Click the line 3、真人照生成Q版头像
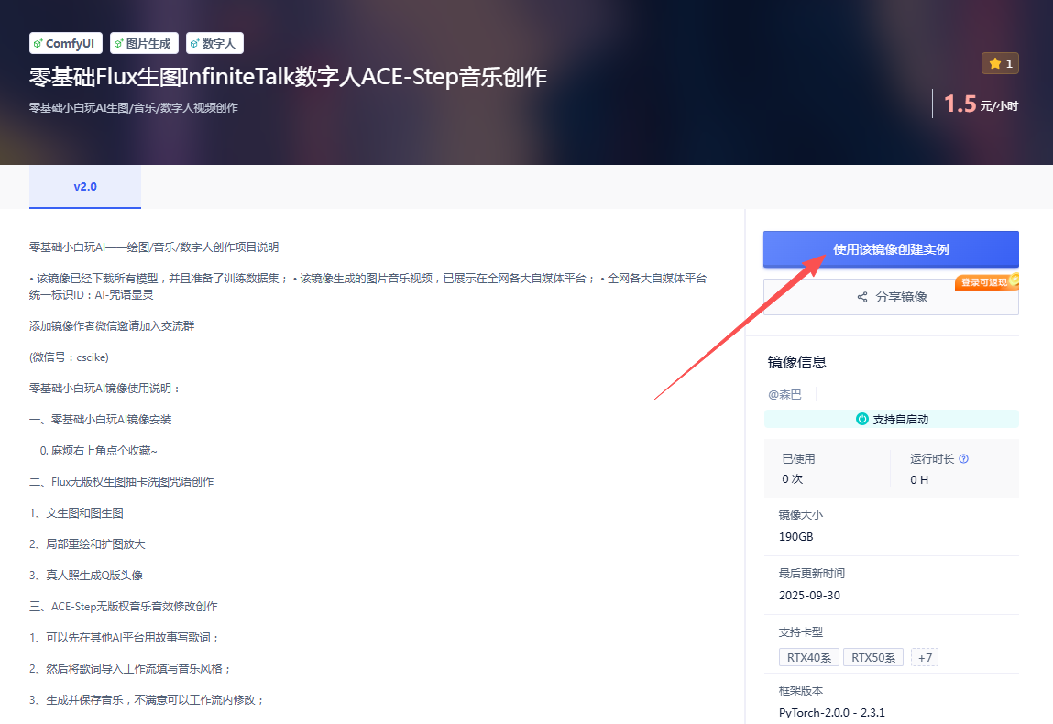 86,575
